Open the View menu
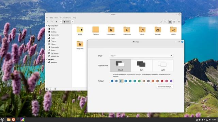218x122 pixels. tap(56, 18)
